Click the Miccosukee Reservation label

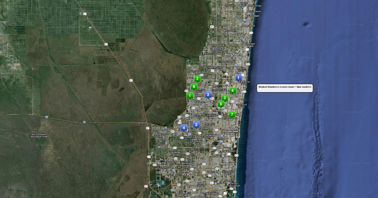39,135
